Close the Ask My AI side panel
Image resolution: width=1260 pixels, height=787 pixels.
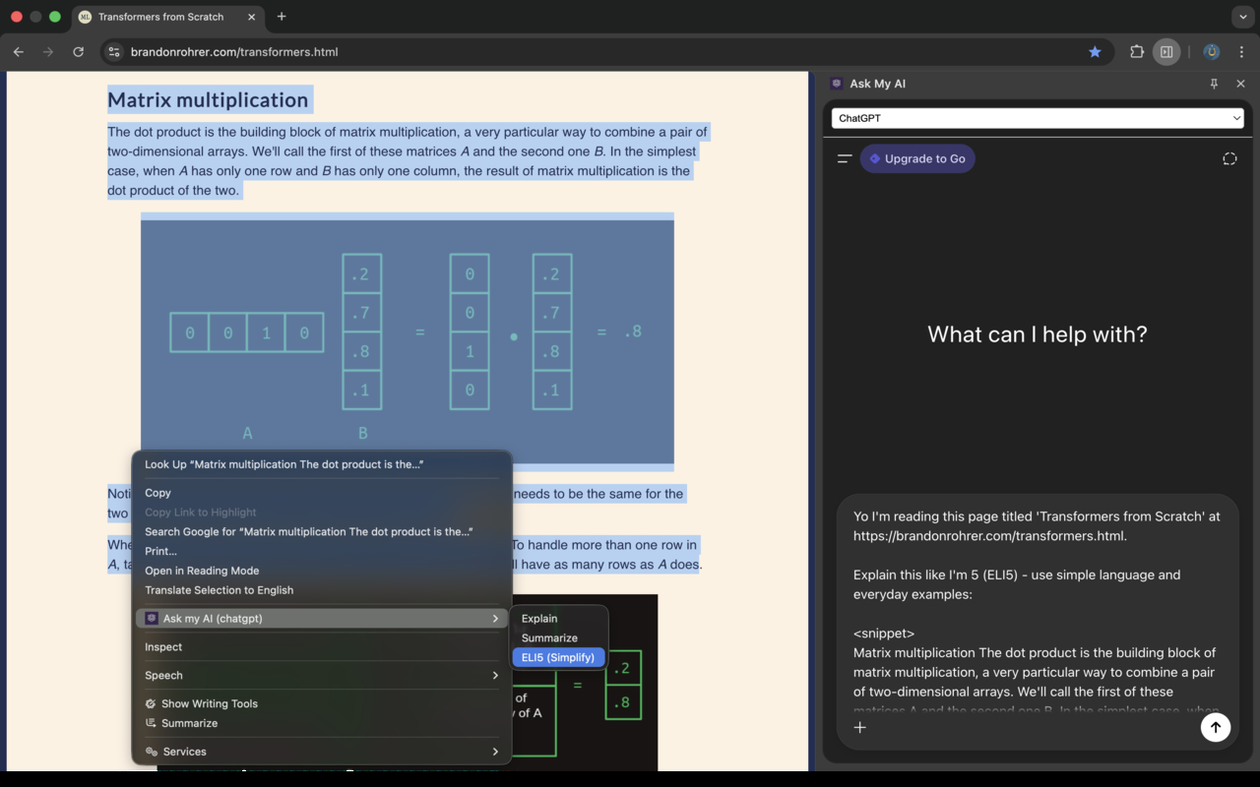tap(1240, 84)
